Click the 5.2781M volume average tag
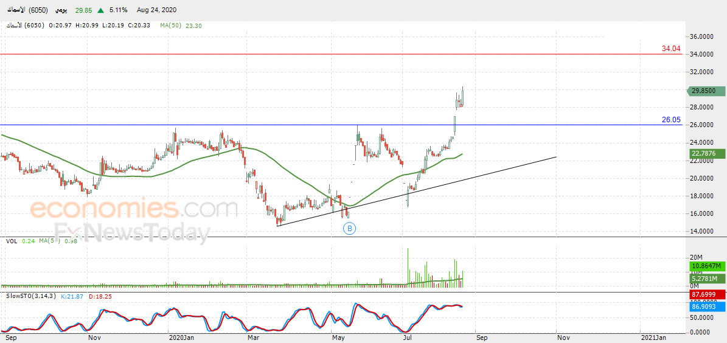This screenshot has height=343, width=727. pyautogui.click(x=708, y=279)
